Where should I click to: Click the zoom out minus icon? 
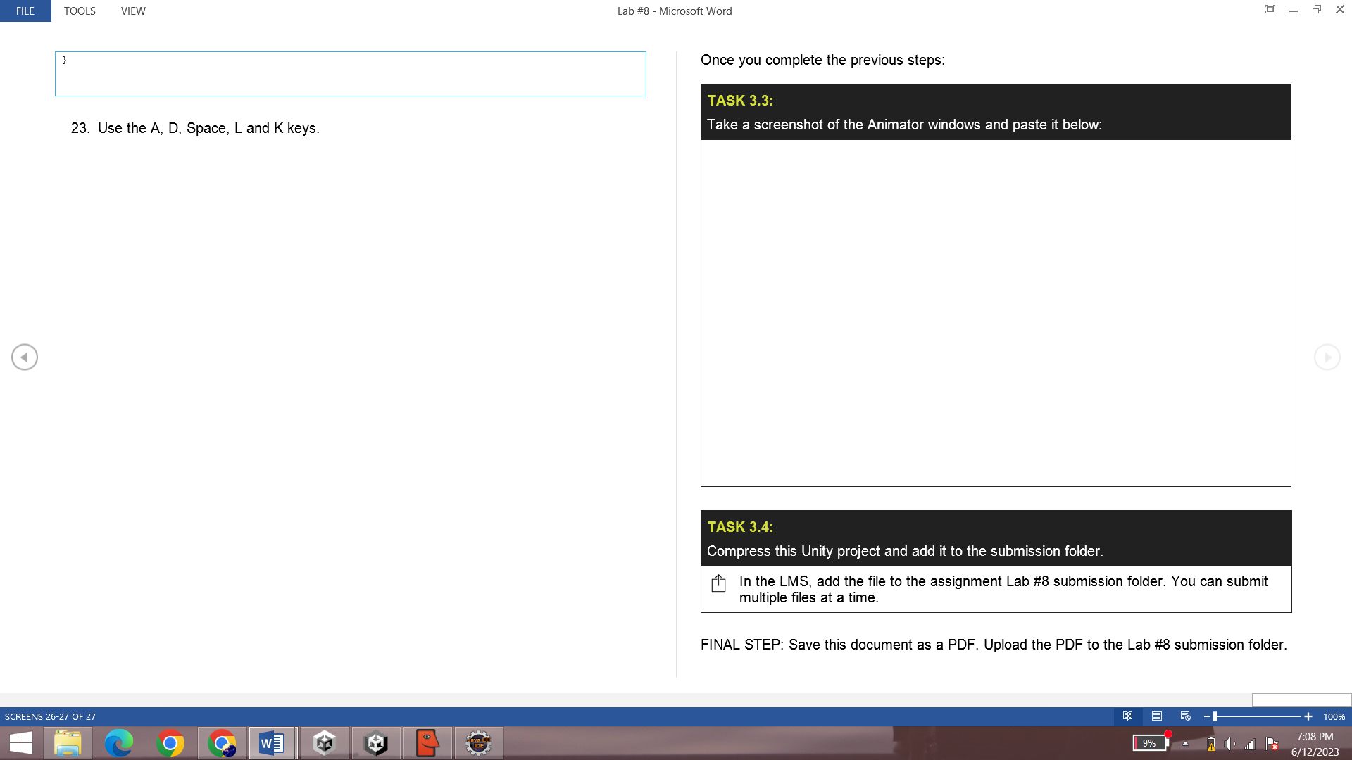1207,716
